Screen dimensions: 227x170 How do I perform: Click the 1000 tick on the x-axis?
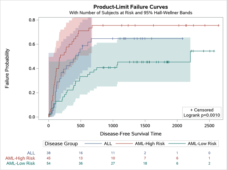(113, 125)
